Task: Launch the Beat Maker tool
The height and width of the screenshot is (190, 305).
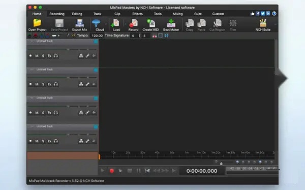Action: pyautogui.click(x=171, y=25)
